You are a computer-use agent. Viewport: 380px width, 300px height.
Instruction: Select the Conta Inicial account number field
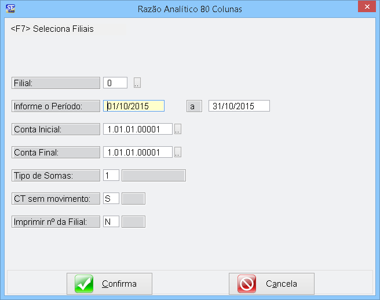coord(138,129)
